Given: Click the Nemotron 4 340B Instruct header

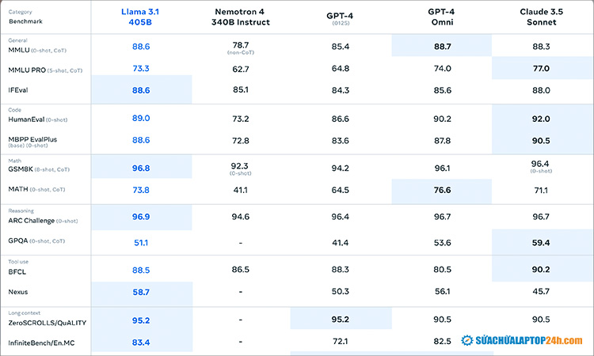Looking at the screenshot, I should pyautogui.click(x=241, y=18).
